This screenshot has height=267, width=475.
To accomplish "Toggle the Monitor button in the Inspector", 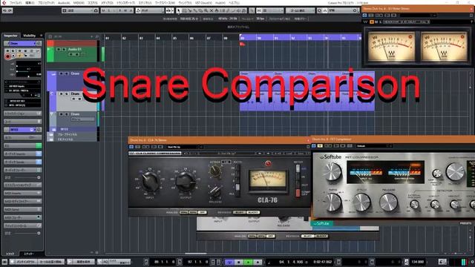I will [13, 56].
